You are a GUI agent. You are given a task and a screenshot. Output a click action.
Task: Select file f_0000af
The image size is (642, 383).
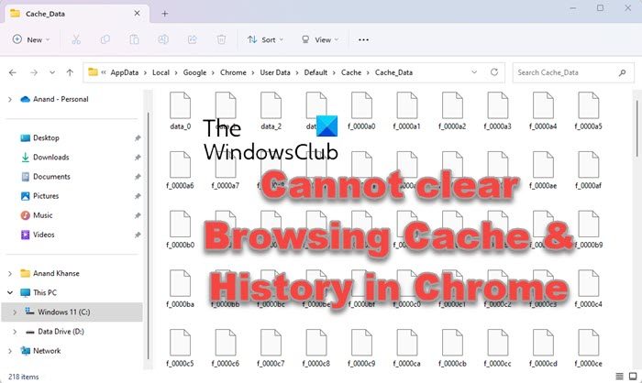click(x=589, y=170)
